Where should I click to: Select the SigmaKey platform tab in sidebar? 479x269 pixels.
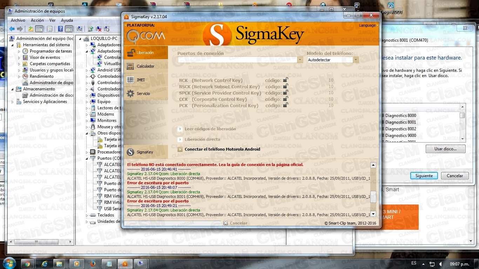pos(146,152)
